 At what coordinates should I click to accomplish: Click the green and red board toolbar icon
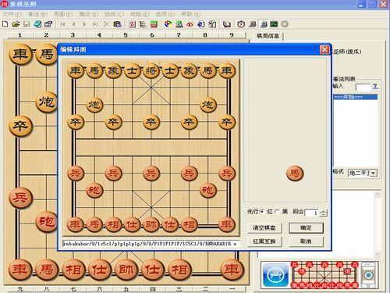coord(154,24)
